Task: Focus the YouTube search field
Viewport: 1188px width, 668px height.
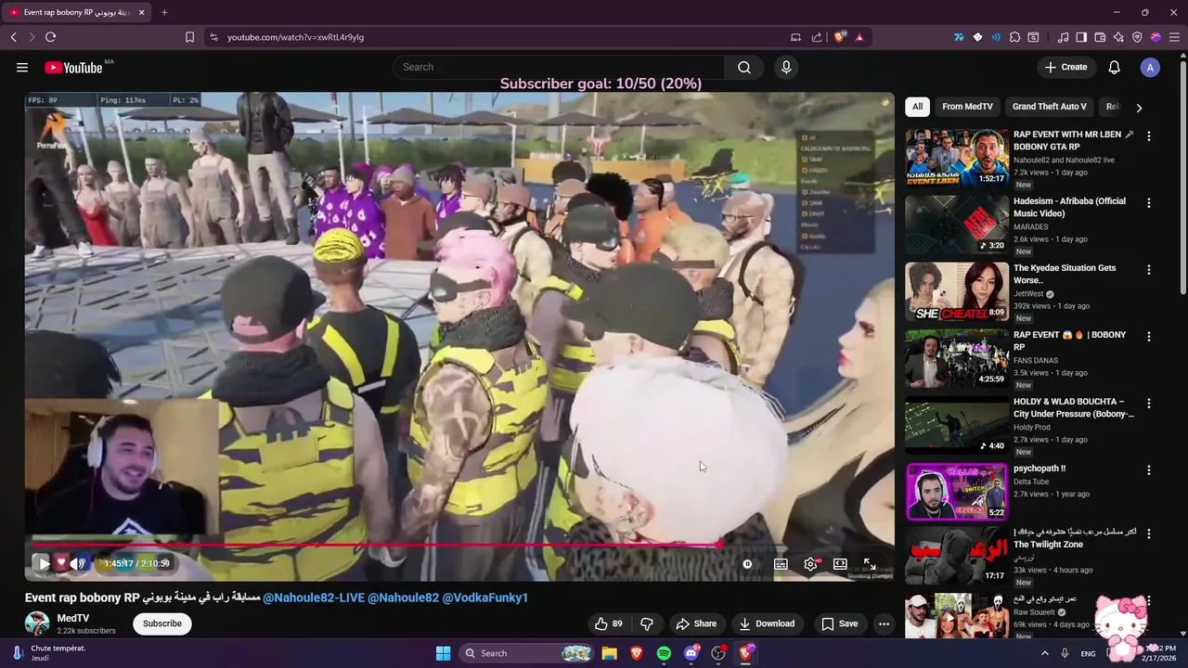Action: click(559, 67)
